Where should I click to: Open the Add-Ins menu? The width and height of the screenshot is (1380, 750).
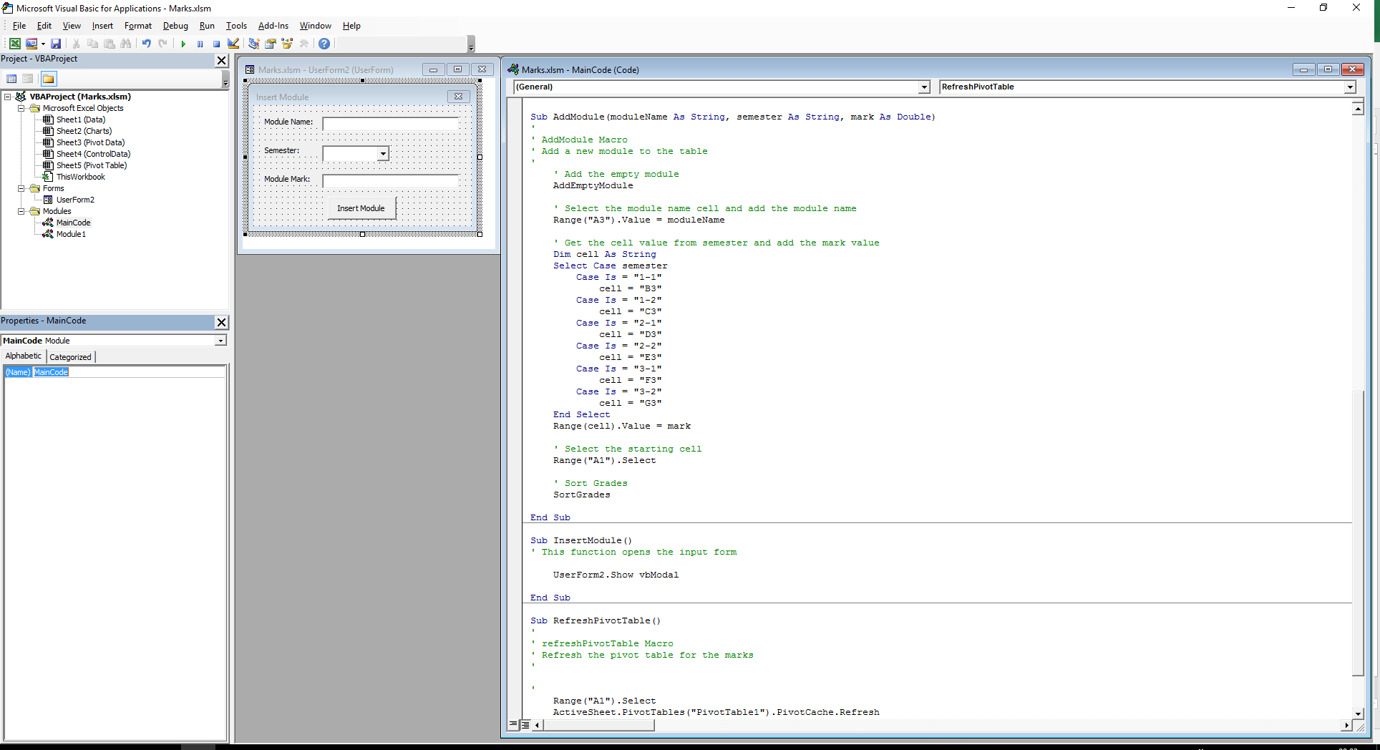[273, 26]
